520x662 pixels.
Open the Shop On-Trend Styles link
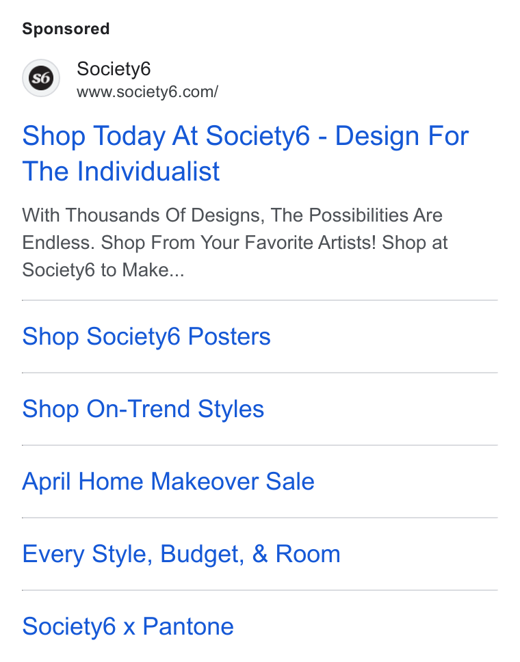(x=143, y=410)
